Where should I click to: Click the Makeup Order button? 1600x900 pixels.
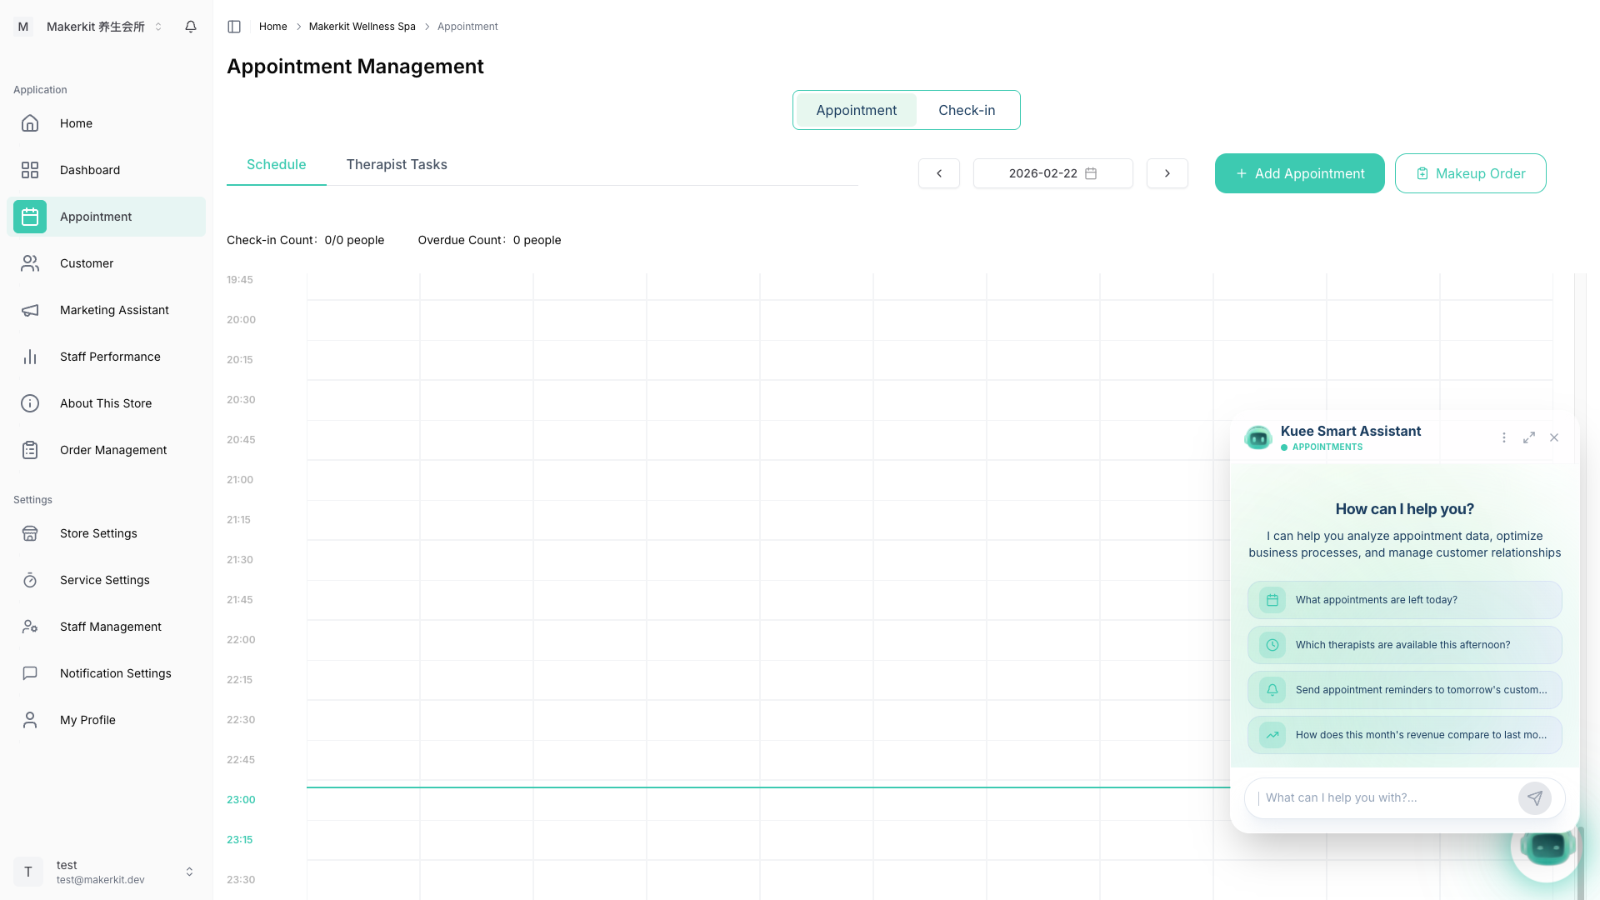point(1470,173)
